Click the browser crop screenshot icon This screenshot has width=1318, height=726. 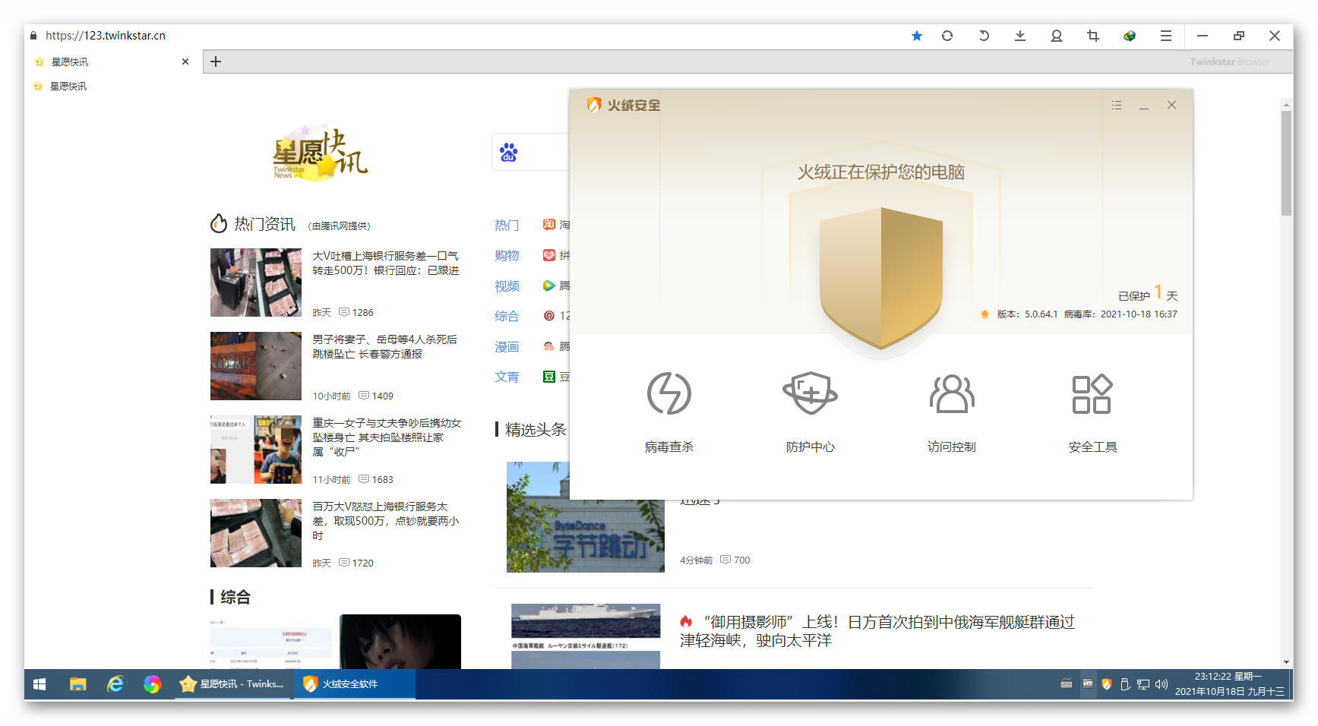click(1093, 36)
